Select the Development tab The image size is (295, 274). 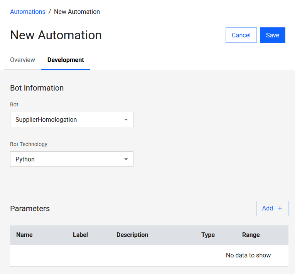(x=66, y=60)
